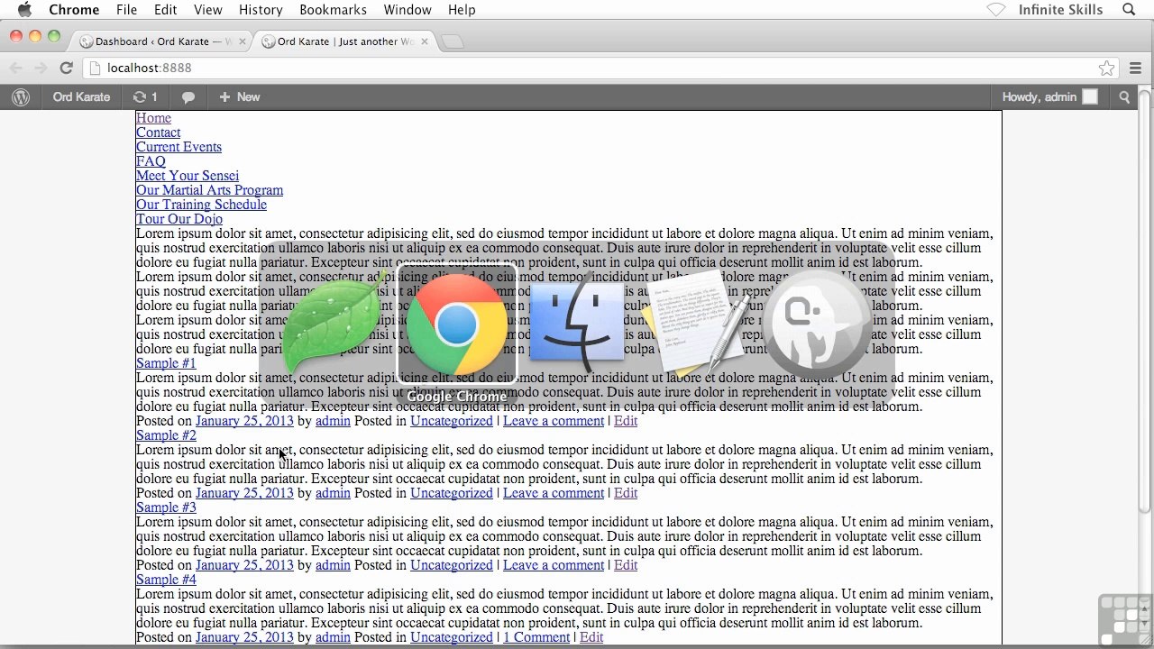The width and height of the screenshot is (1154, 649).
Task: Open the Edit menu
Action: pos(165,10)
